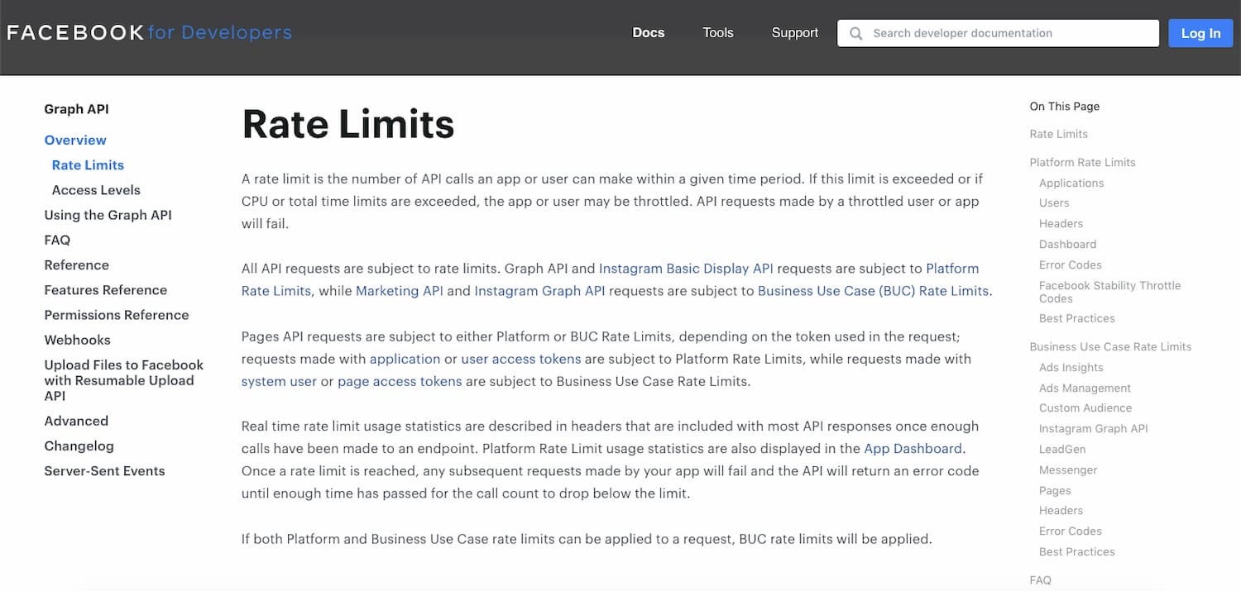
Task: Click the Log In button
Action: click(1200, 33)
